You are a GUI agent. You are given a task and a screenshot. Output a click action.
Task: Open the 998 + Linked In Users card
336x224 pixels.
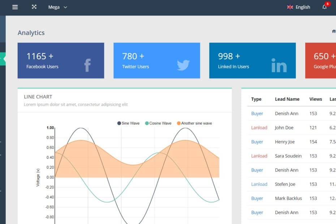point(253,60)
